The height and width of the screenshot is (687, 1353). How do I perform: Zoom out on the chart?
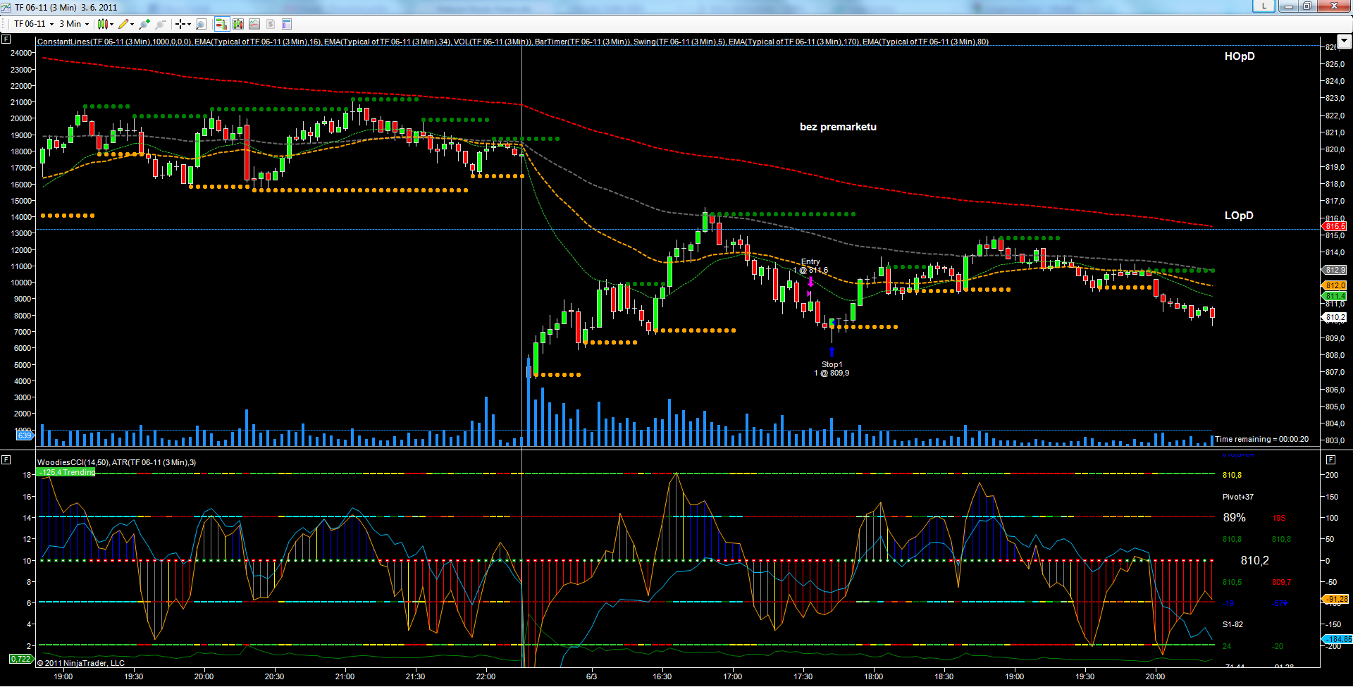point(161,24)
